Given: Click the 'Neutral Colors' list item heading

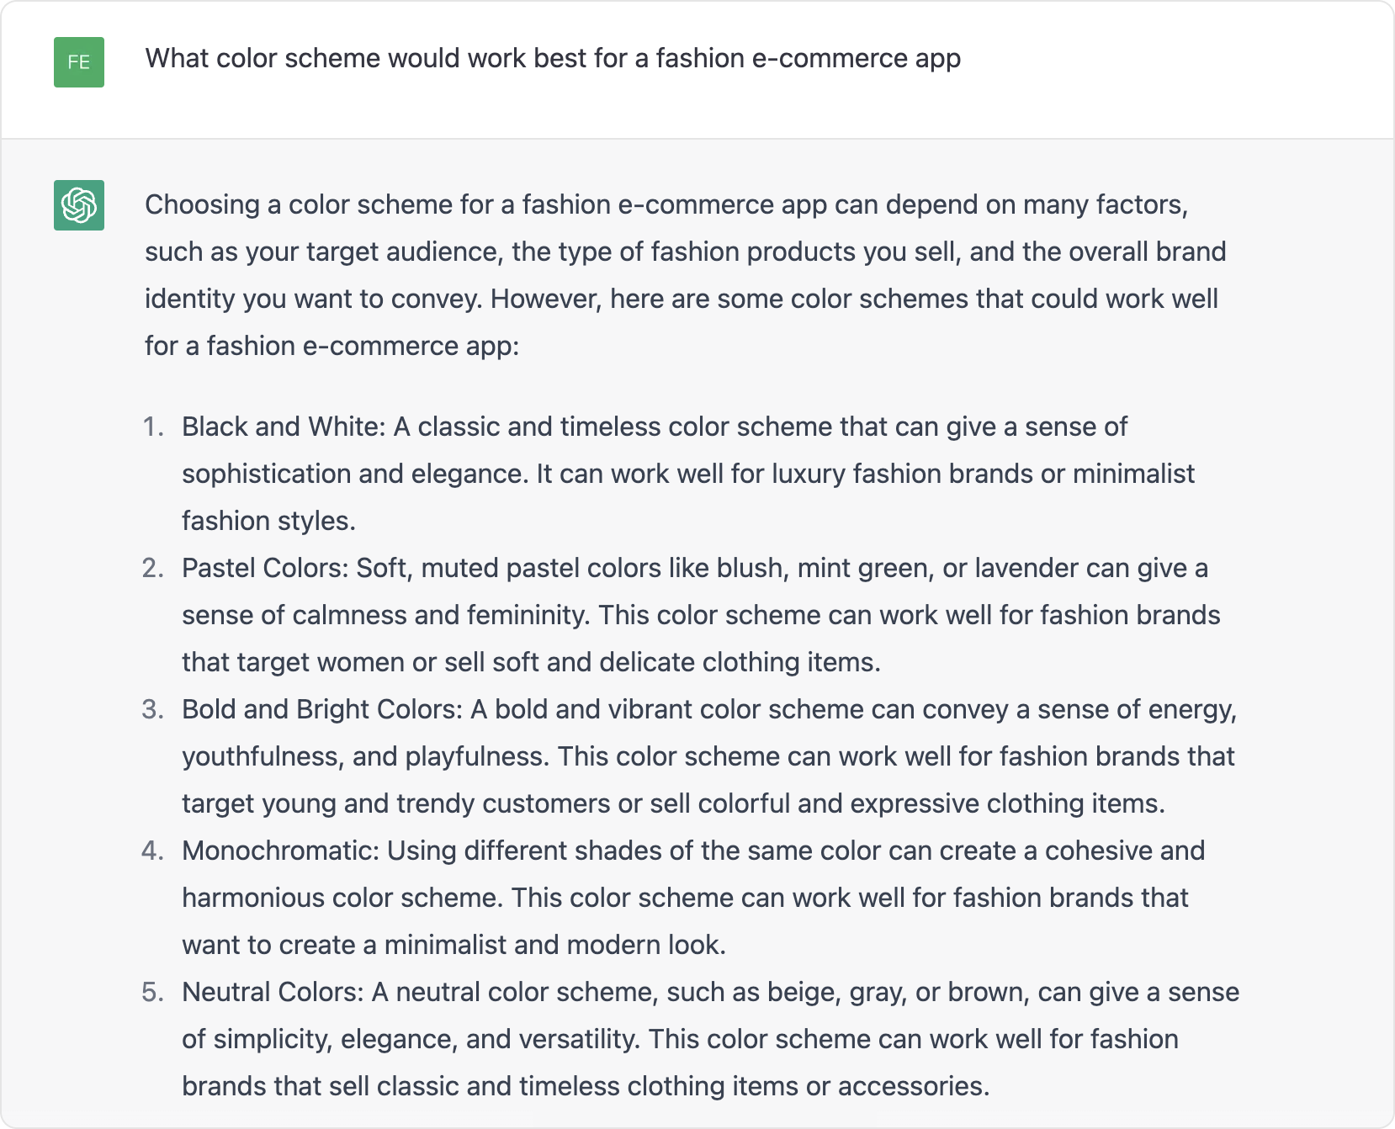Looking at the screenshot, I should tap(272, 992).
